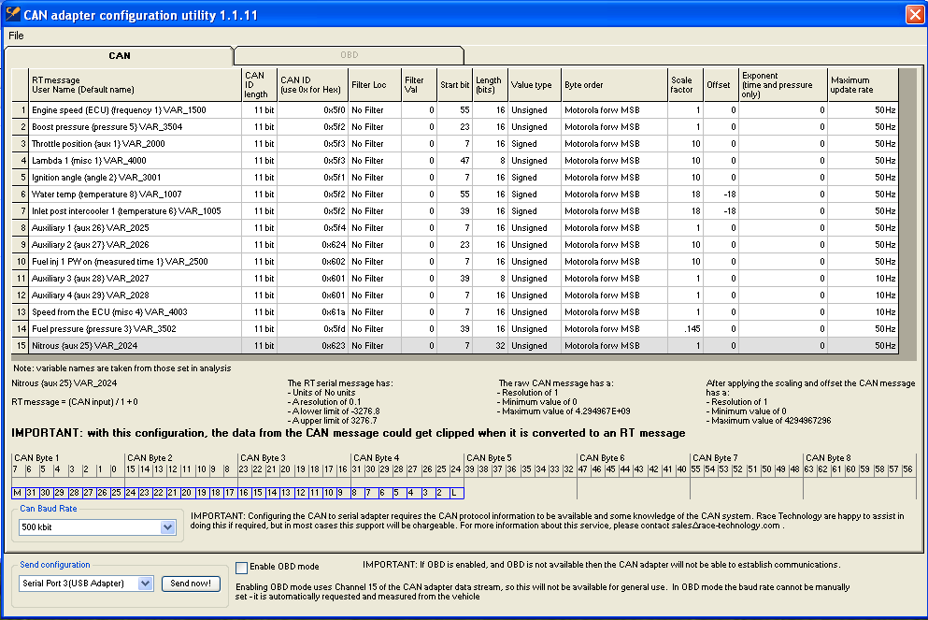Click Value type cell for Throttle position
The width and height of the screenshot is (928, 620).
click(x=534, y=144)
